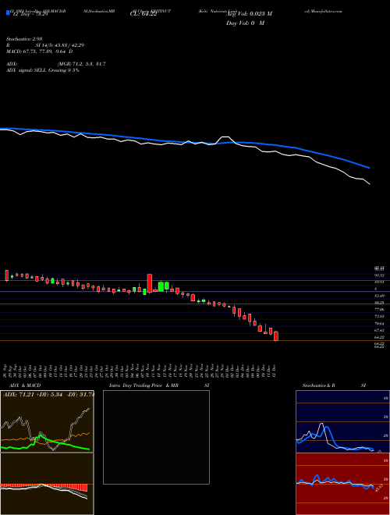
Task: Click the 83.49 price axis label
Action: point(379,296)
